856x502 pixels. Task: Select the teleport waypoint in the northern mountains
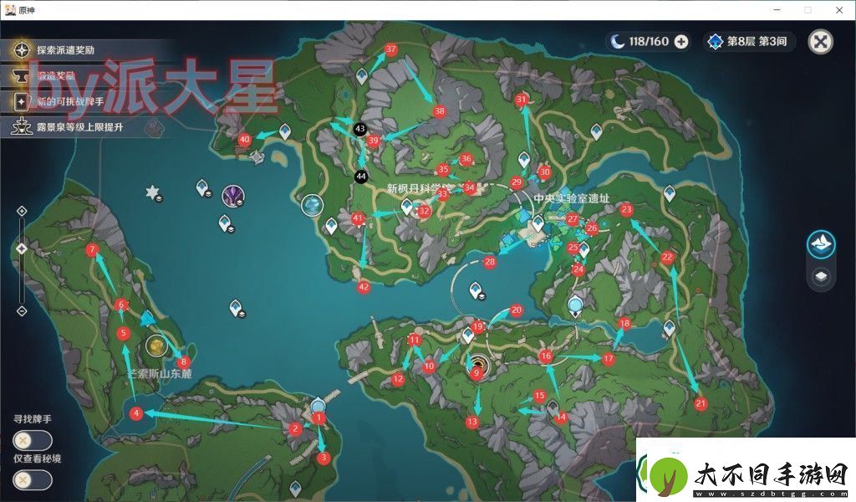click(361, 76)
